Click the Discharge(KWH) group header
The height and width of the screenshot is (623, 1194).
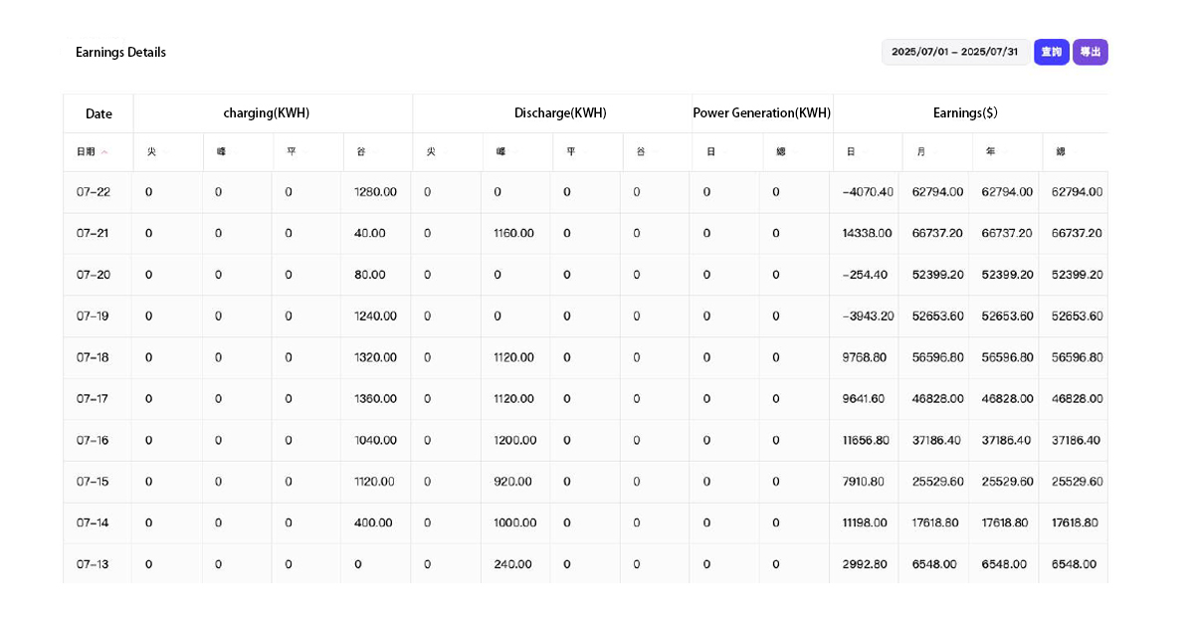(x=560, y=113)
